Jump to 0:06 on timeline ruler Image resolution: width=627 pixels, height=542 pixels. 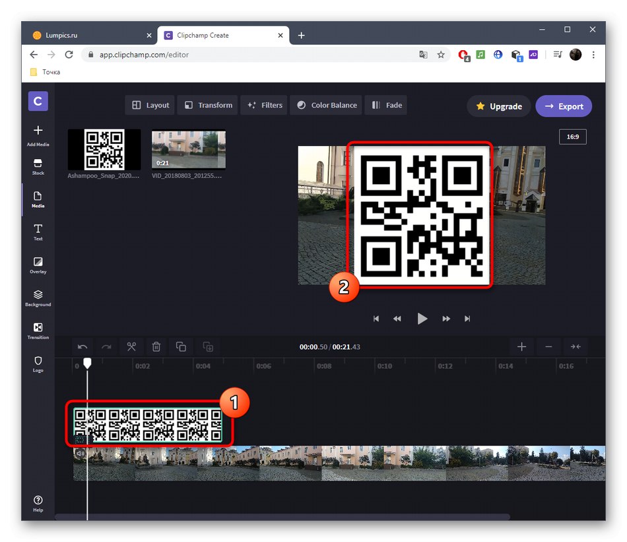pyautogui.click(x=263, y=366)
